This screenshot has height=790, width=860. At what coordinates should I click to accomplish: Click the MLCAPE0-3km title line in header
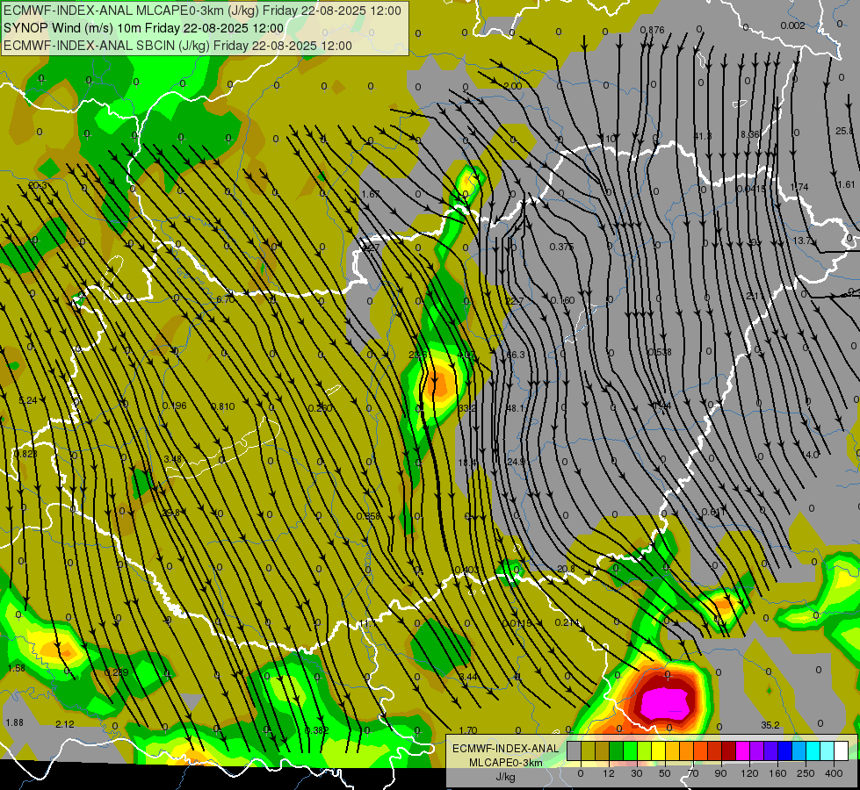202,11
